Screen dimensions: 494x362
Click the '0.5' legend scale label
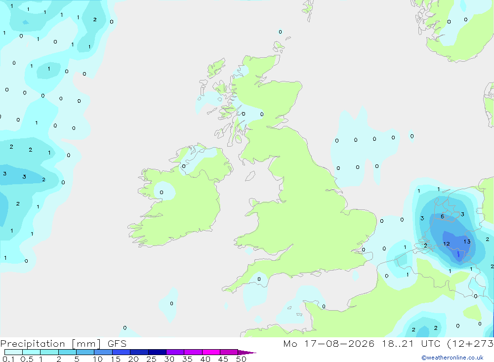27,359
